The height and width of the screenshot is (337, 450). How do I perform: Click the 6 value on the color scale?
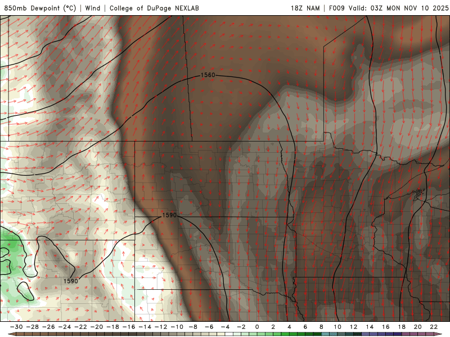(x=305, y=327)
